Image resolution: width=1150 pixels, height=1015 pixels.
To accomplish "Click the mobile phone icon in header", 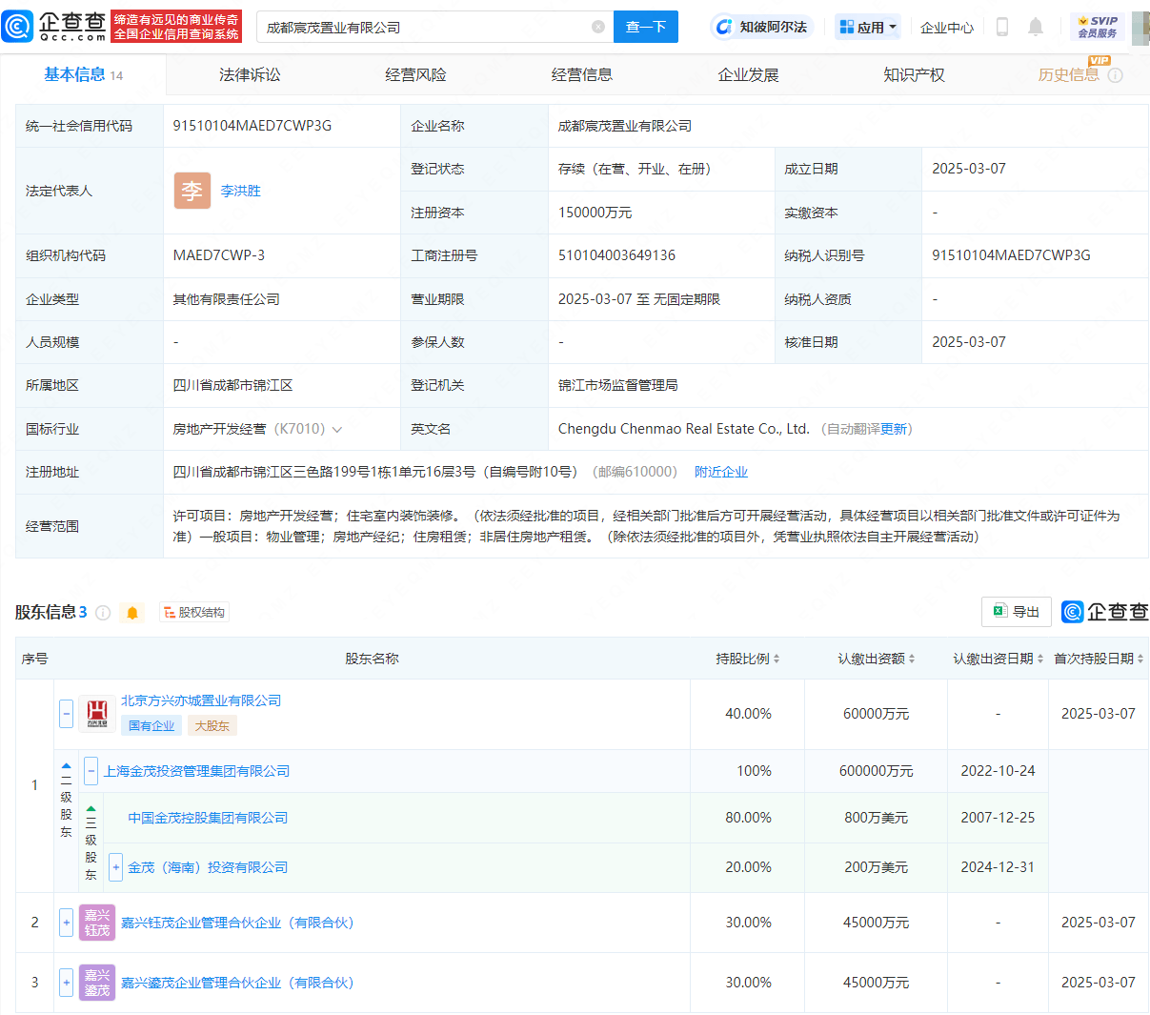I will [1001, 27].
